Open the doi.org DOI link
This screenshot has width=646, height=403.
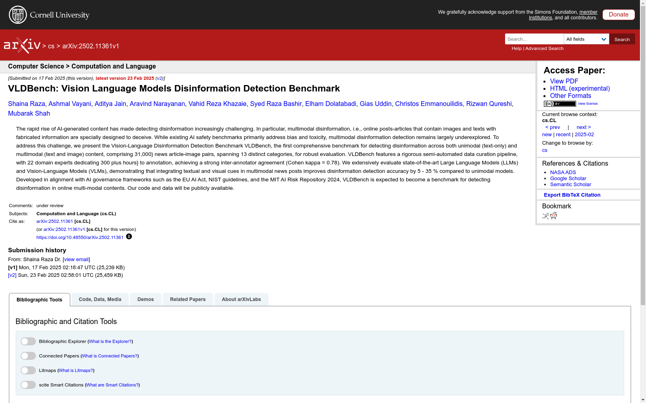pos(80,237)
